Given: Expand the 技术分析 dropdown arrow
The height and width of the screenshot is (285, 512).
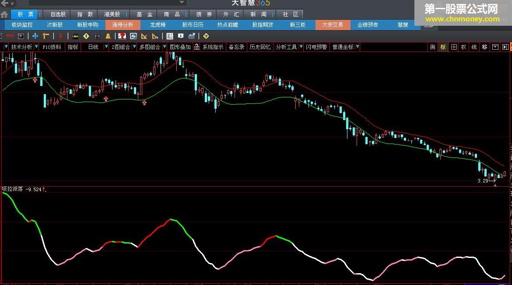Looking at the screenshot, I should tap(36, 47).
